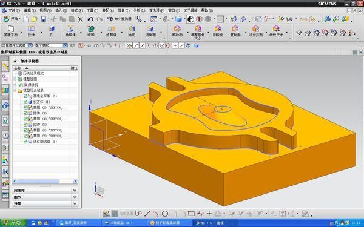
Task: Open the 基准平面 tool dropdown arrow
Action: [21, 32]
